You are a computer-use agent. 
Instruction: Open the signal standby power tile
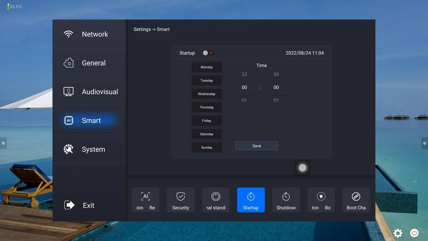[x=216, y=200]
